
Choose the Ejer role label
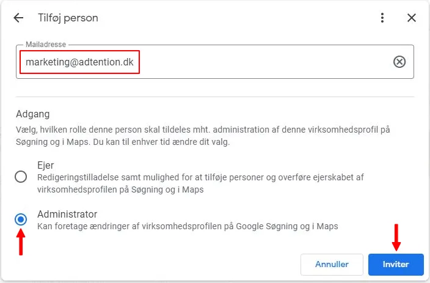[46, 165]
